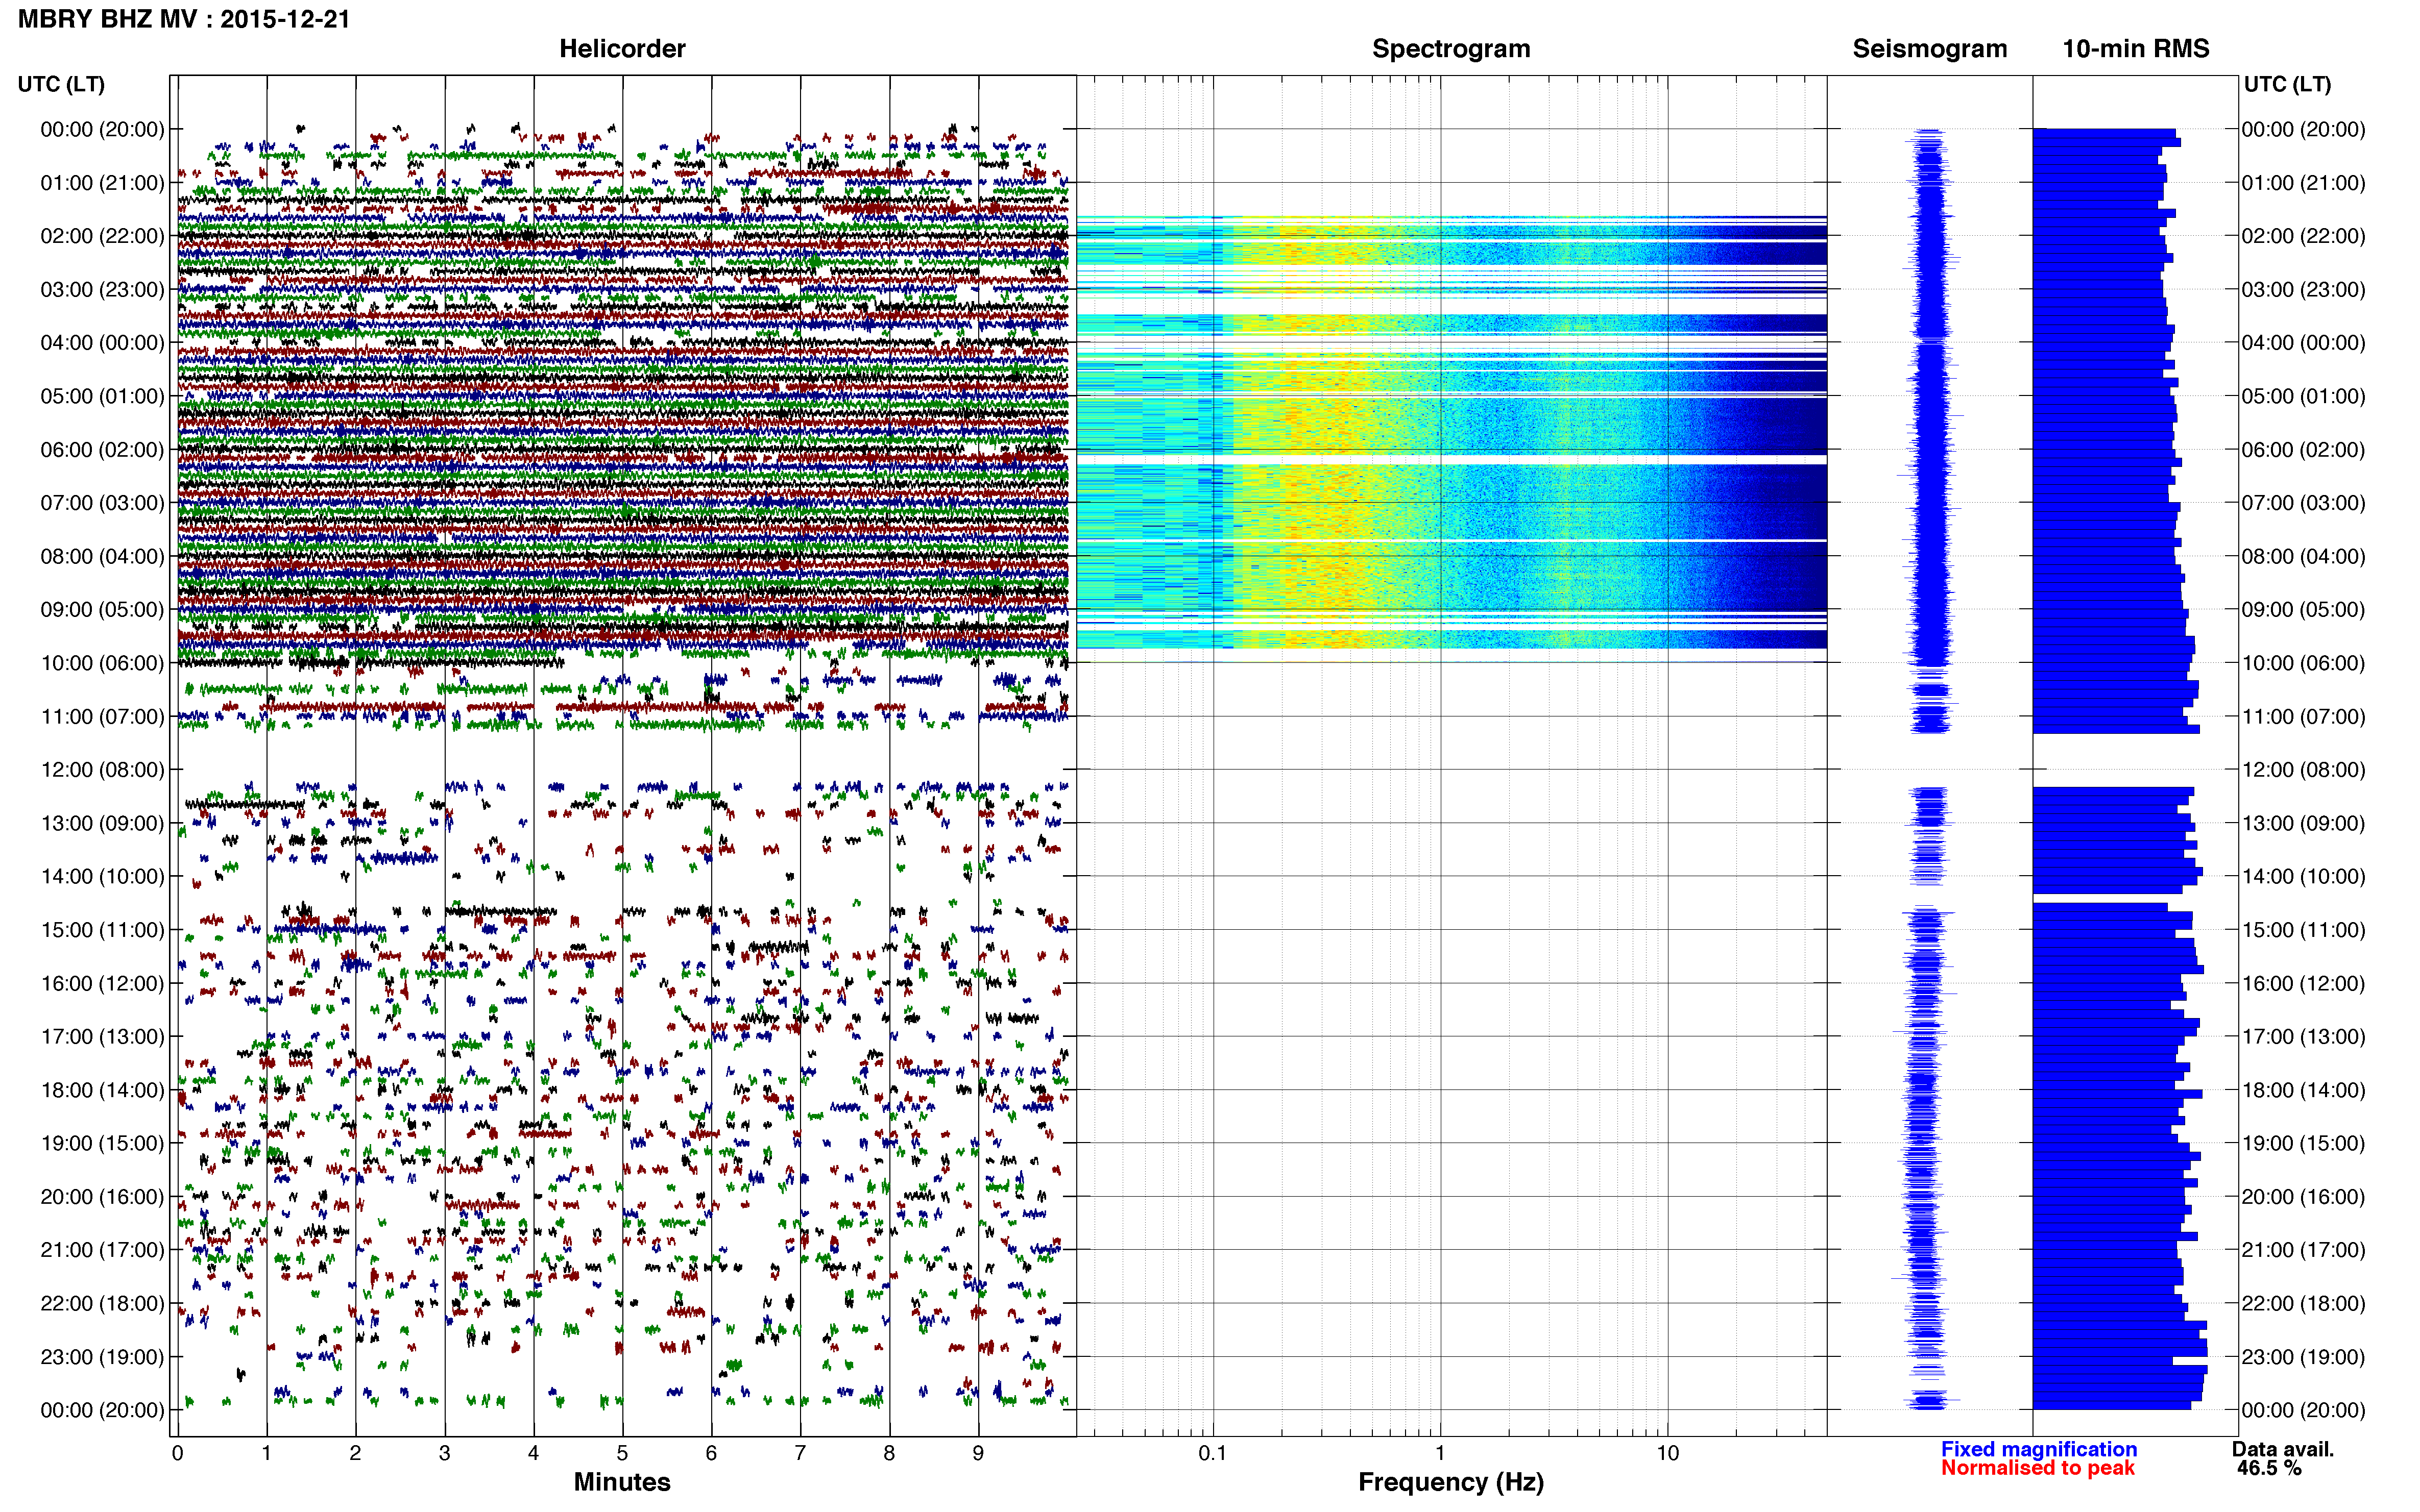Click left time label '17:00 (13:00)'
The image size is (2420, 1512).
point(102,1036)
